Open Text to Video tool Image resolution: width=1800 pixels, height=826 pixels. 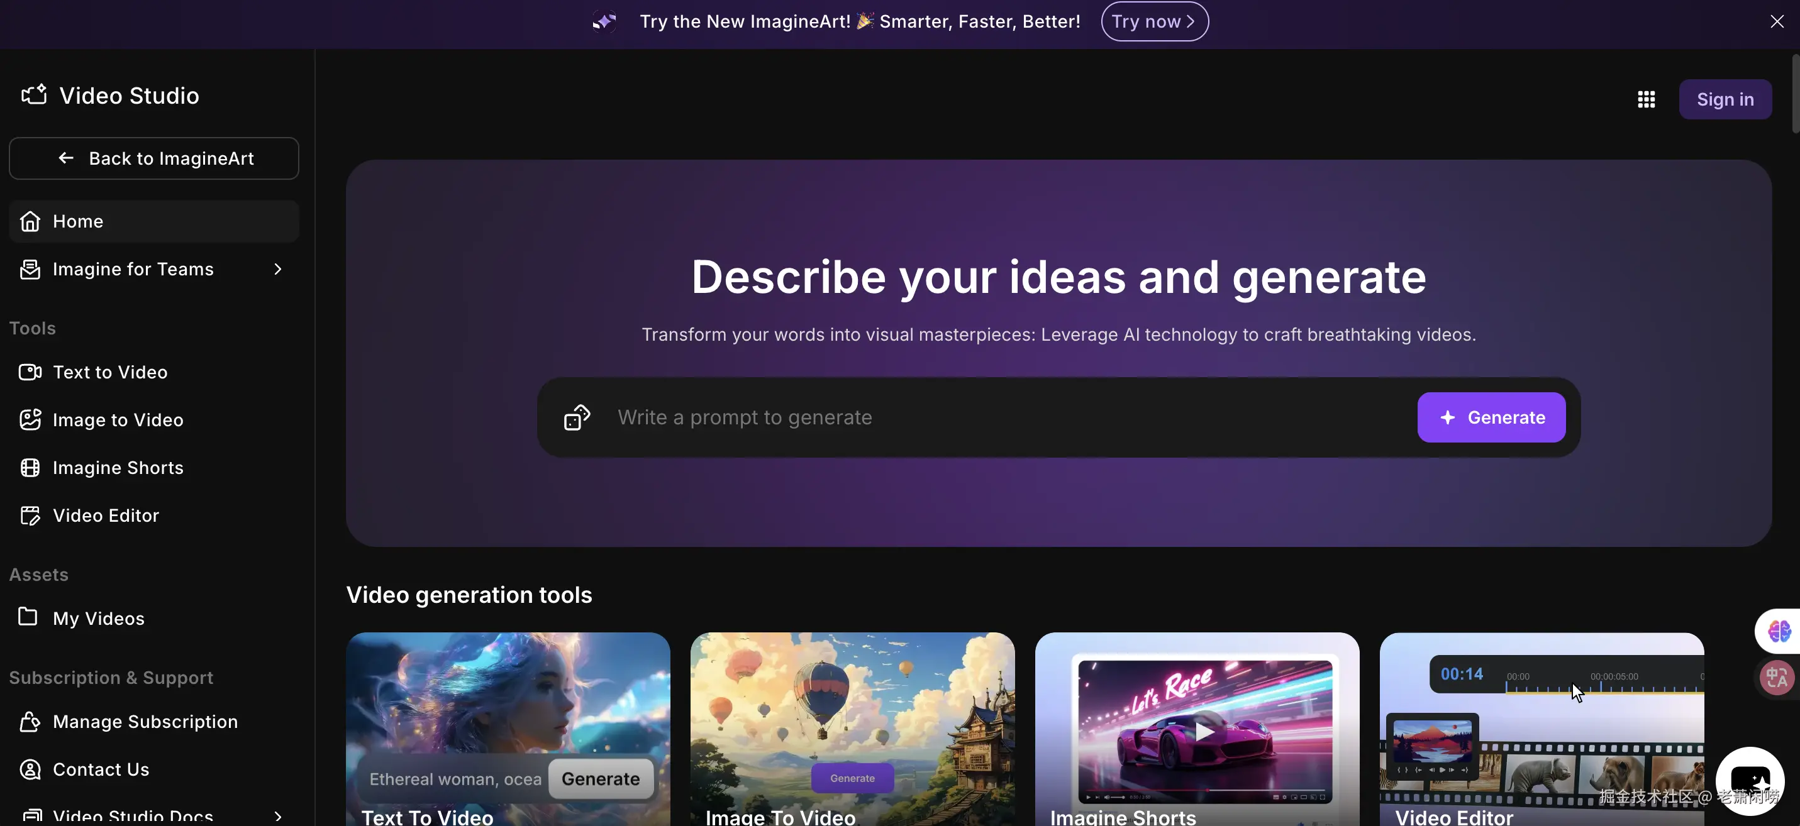click(109, 372)
